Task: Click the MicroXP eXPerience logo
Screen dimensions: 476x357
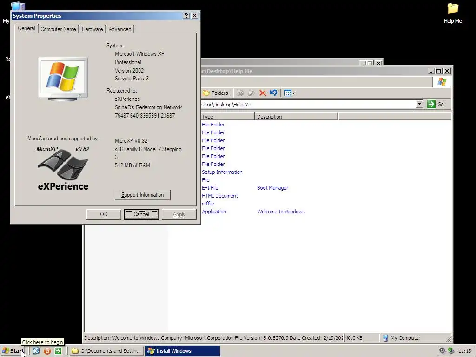Action: [x=63, y=168]
